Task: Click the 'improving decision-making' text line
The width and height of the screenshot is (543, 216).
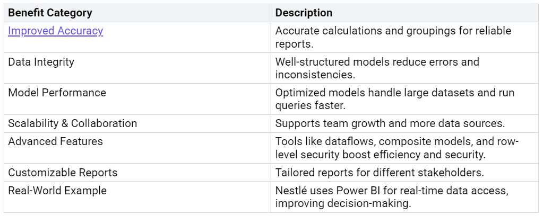Action: coord(343,203)
